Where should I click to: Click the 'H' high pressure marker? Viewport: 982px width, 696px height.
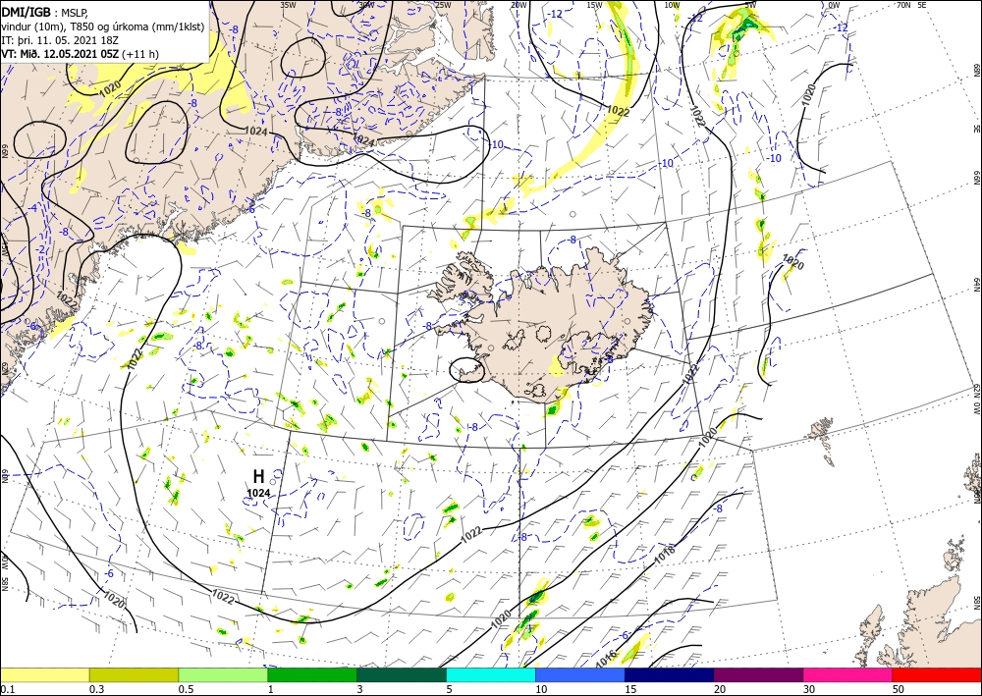[258, 476]
